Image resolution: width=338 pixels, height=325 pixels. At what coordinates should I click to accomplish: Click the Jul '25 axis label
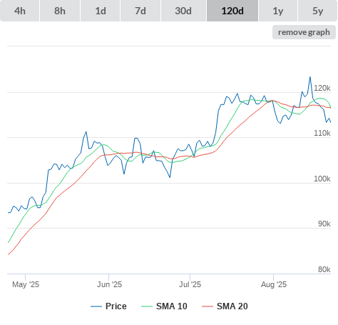coord(190,284)
